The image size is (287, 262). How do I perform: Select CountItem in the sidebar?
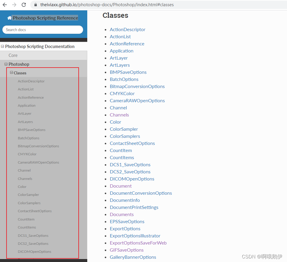click(x=26, y=219)
